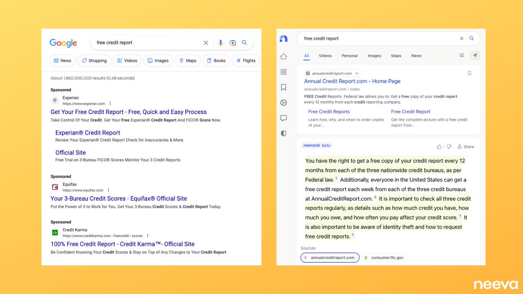
Task: Open the singular 'Free Credit Report' sitelink
Action: 411,112
